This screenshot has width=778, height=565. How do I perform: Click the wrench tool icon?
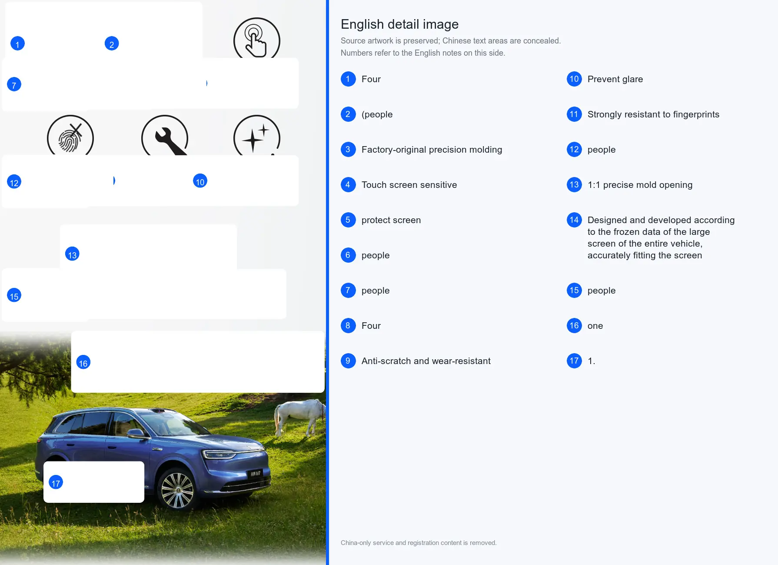tap(165, 136)
